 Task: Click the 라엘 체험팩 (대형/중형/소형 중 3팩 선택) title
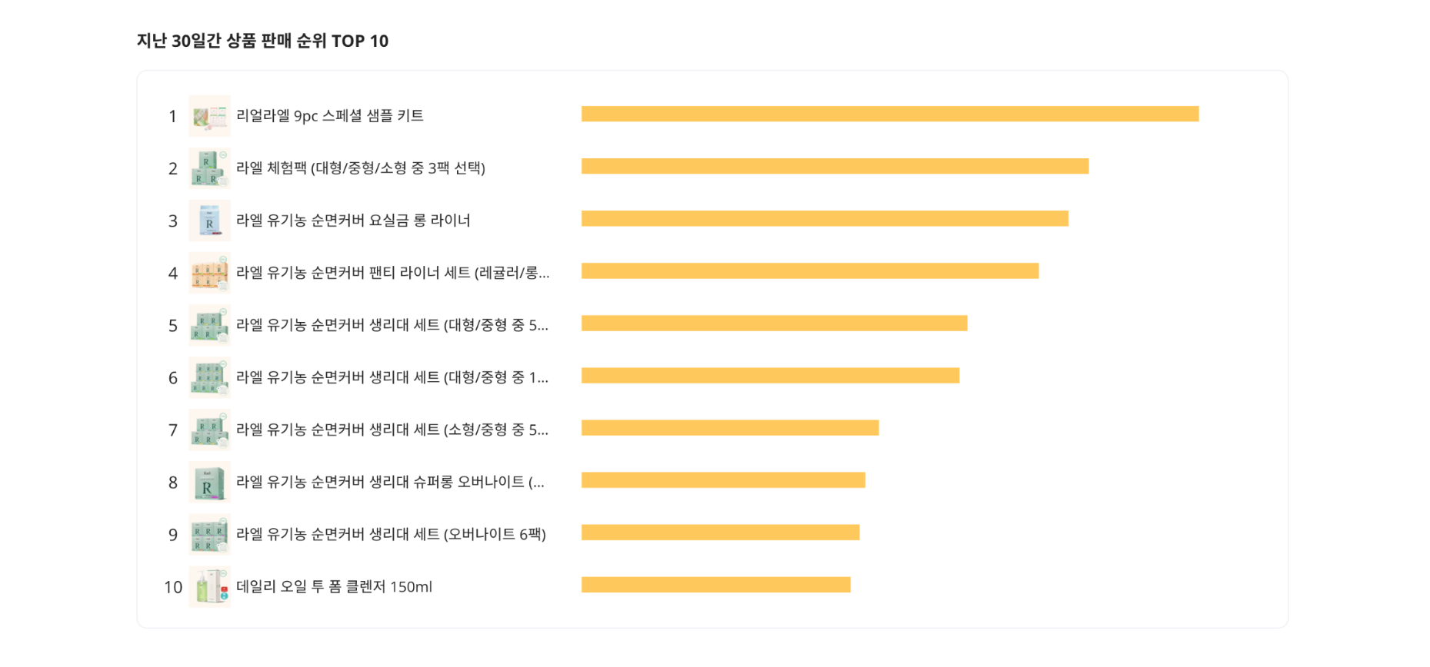click(361, 168)
